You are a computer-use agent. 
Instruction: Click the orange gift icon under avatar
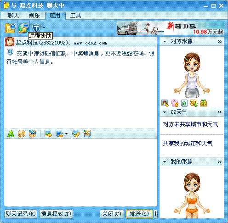tap(204, 103)
